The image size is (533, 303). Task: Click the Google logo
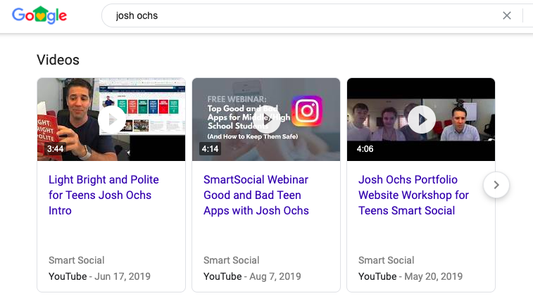click(39, 15)
